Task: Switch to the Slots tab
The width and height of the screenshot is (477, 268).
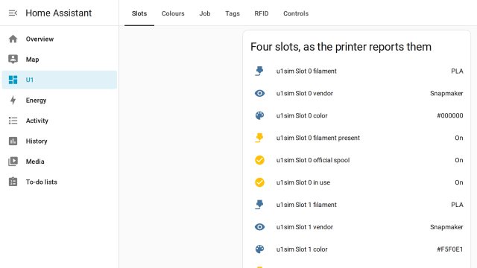Action: (x=139, y=13)
